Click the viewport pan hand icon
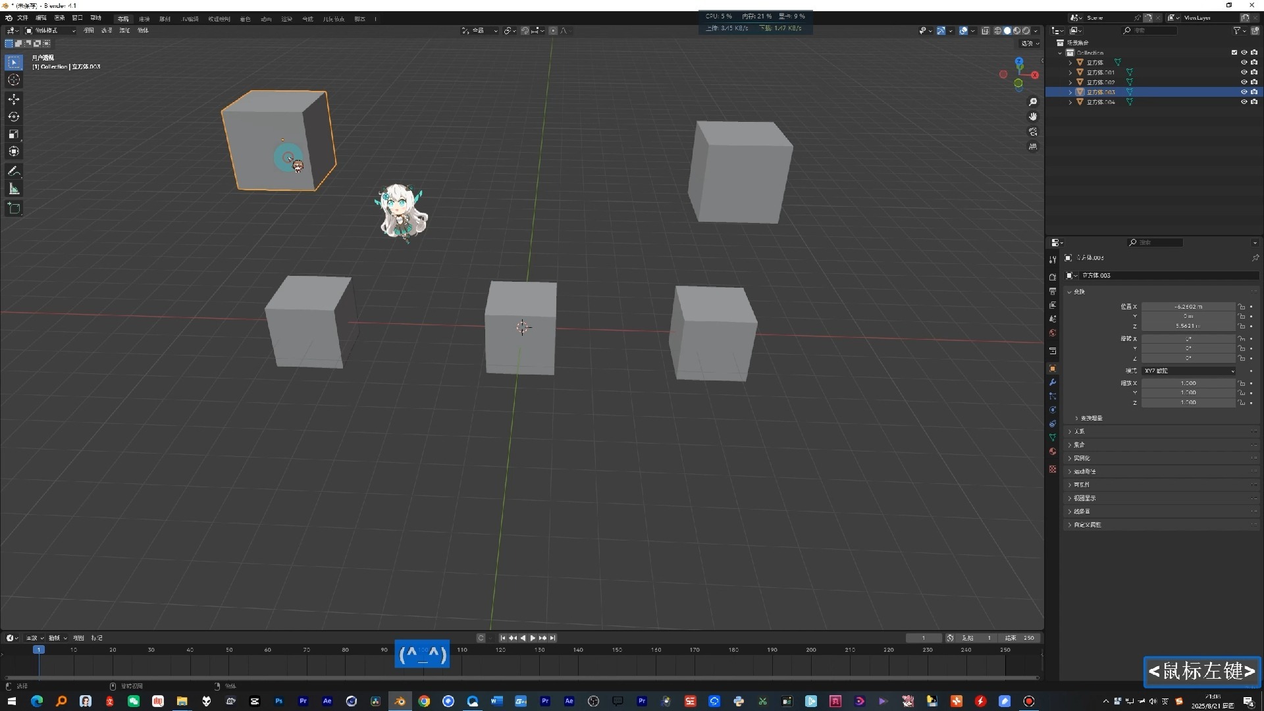This screenshot has height=711, width=1264. [1033, 117]
